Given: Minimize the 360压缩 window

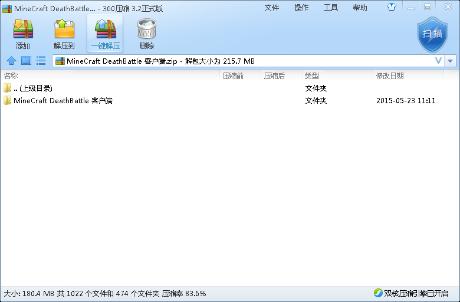Looking at the screenshot, I should coord(411,7).
